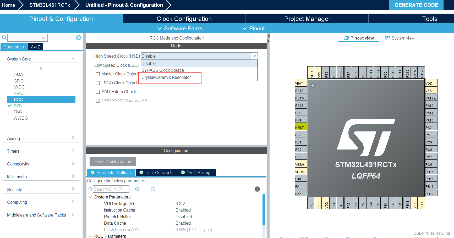Go to next search result arrow icon

tap(153, 189)
